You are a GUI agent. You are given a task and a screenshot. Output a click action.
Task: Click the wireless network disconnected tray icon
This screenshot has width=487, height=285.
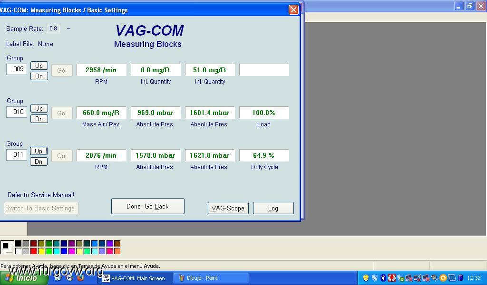(x=418, y=278)
